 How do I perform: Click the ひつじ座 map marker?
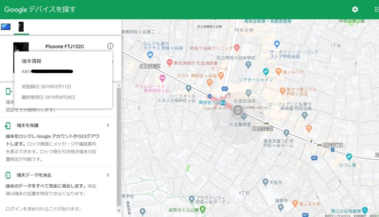coord(349,157)
